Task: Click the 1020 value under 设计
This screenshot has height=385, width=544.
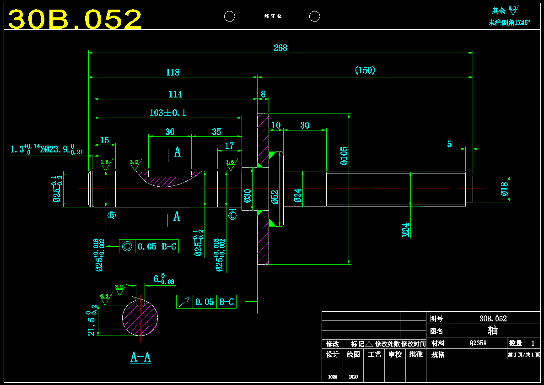Action: click(x=332, y=377)
